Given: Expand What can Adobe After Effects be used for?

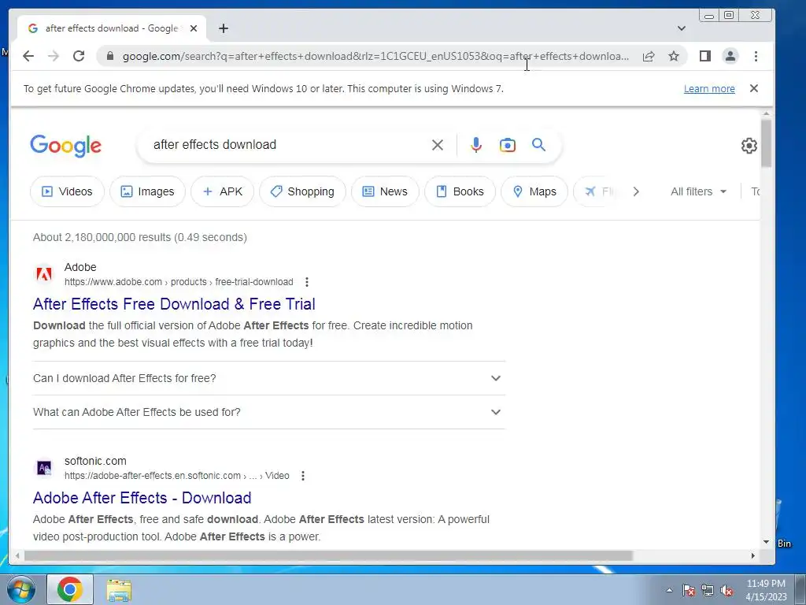Looking at the screenshot, I should pyautogui.click(x=269, y=412).
